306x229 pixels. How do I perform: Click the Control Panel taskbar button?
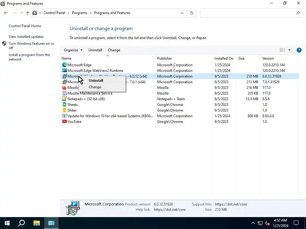[51, 223]
